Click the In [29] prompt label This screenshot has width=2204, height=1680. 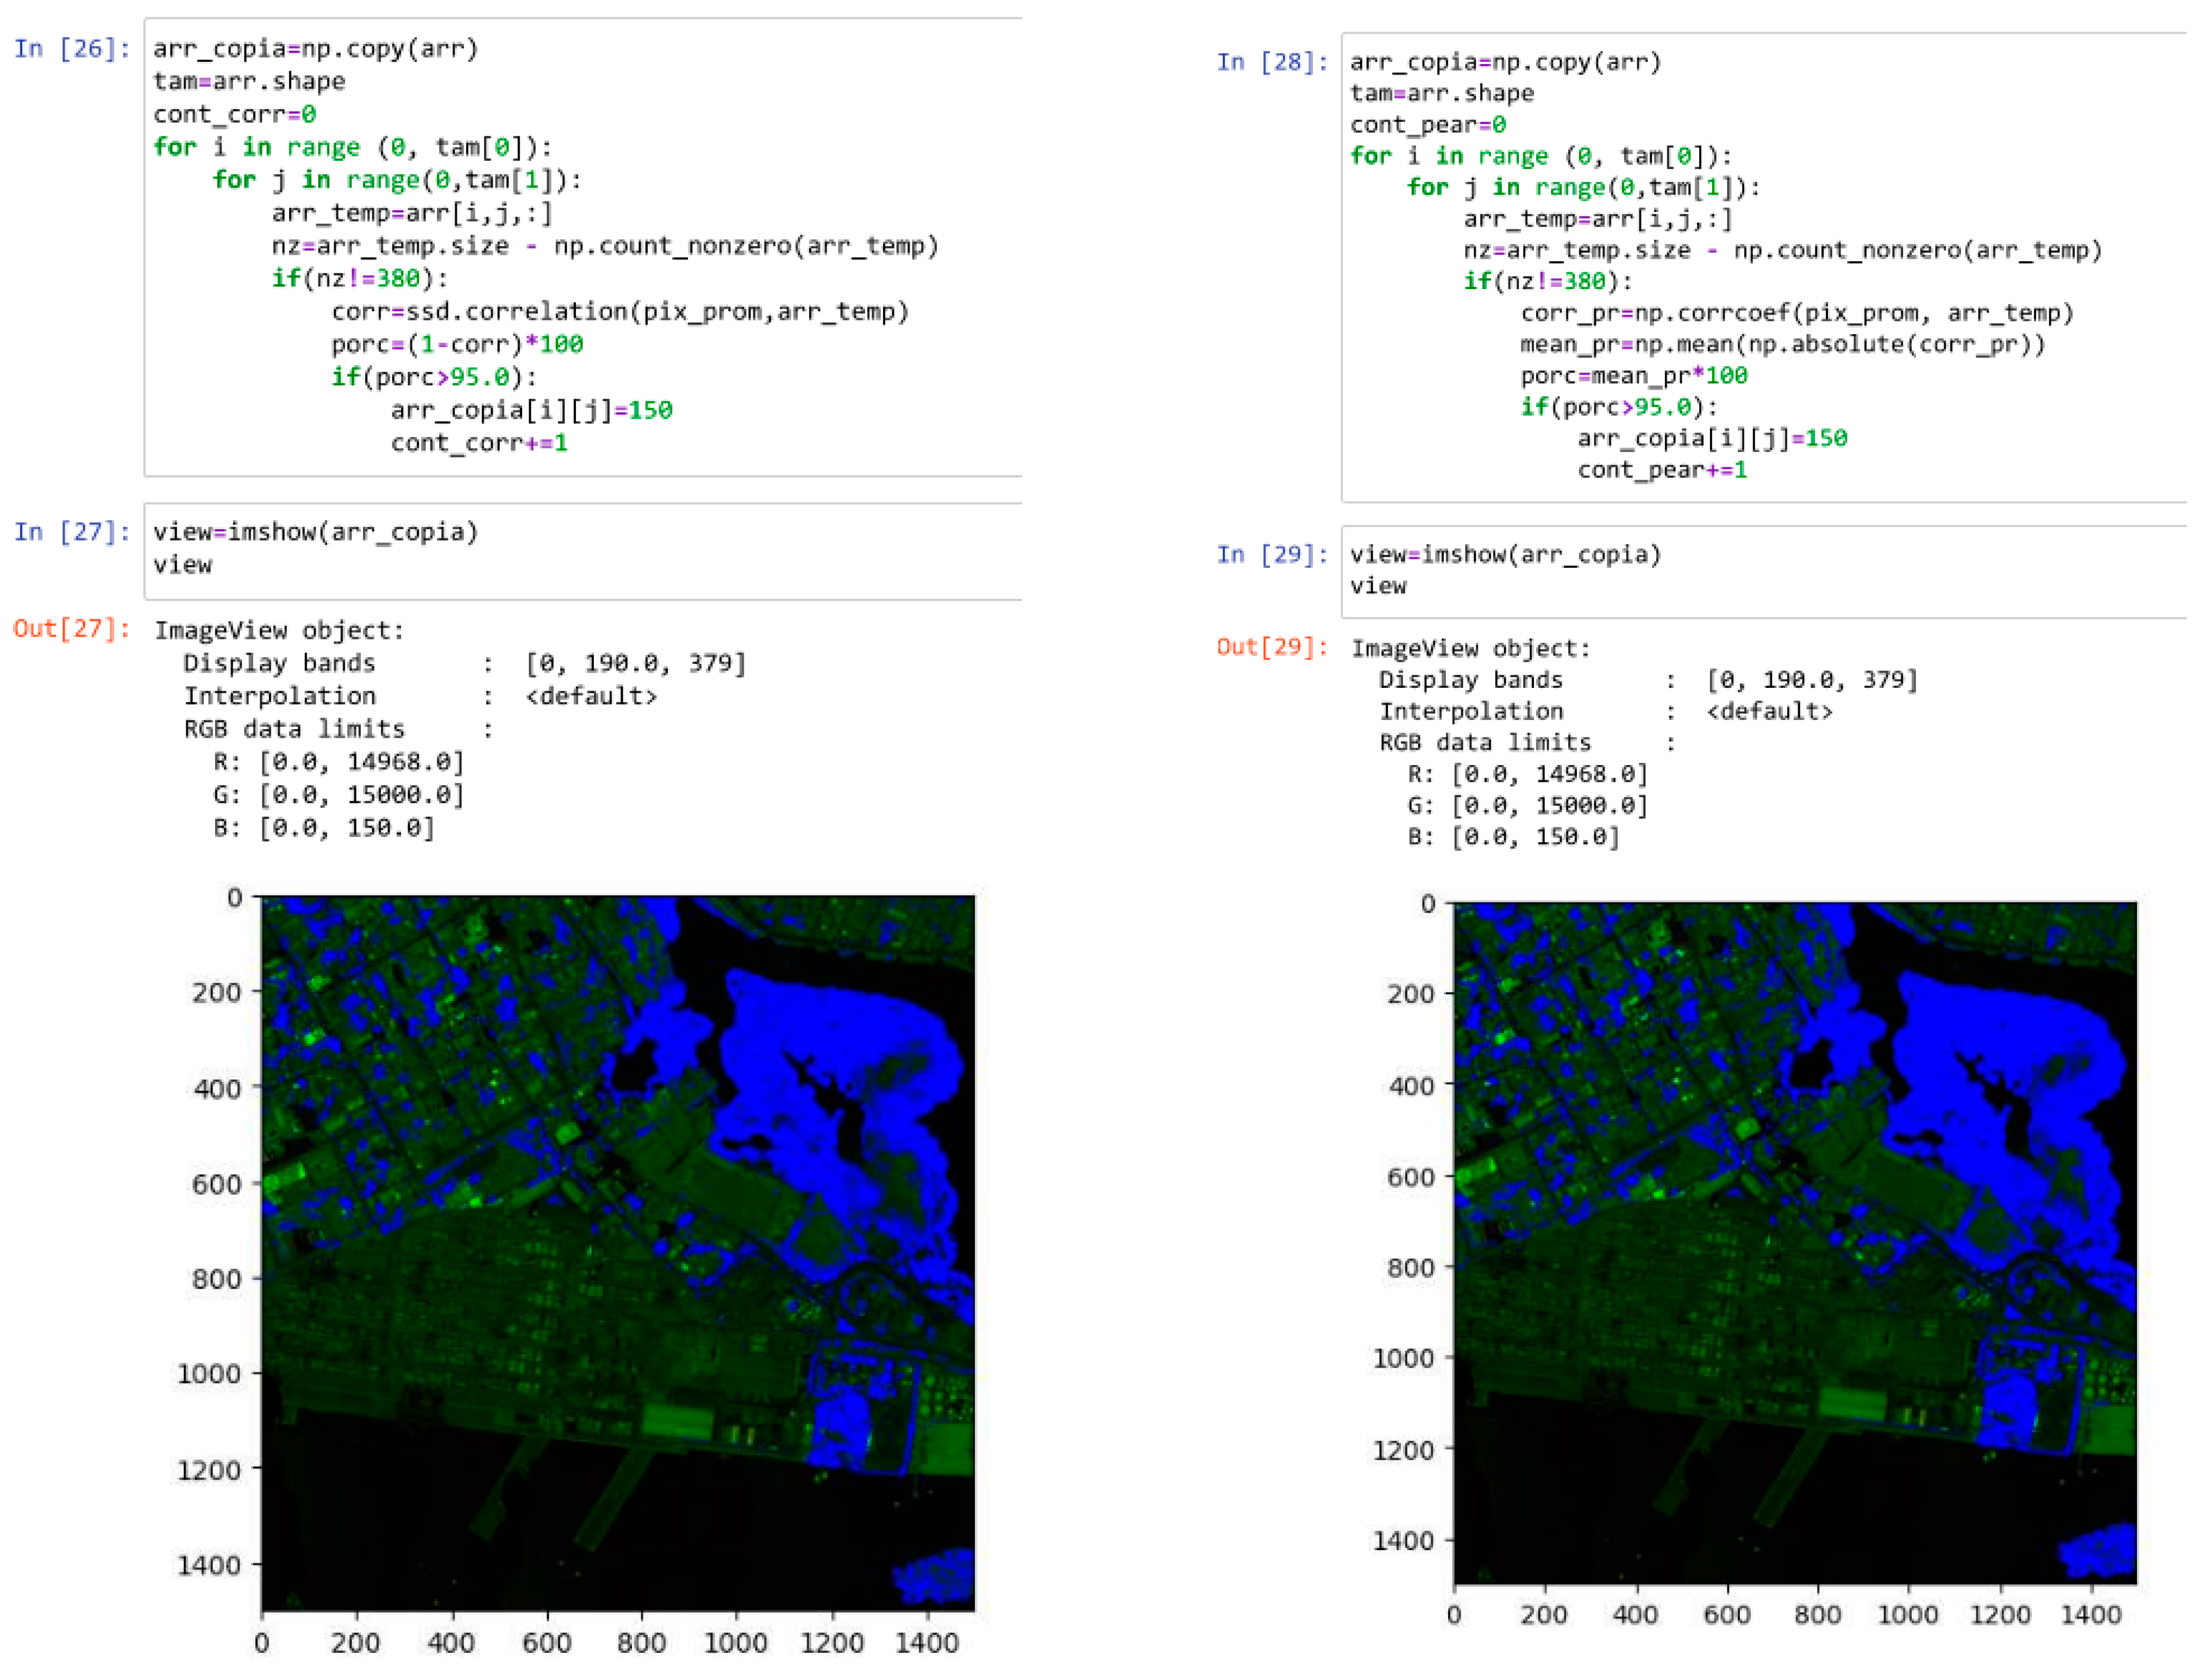(x=1272, y=555)
